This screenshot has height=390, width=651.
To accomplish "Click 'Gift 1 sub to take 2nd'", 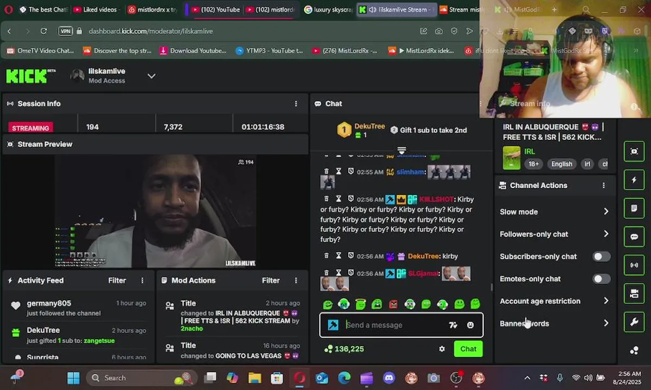I will [x=429, y=130].
